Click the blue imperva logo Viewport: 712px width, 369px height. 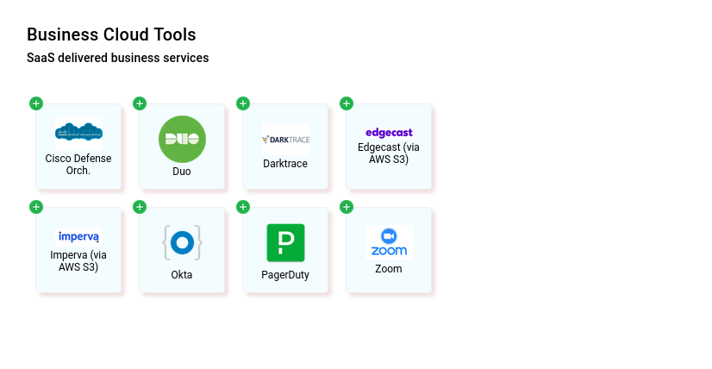(78, 237)
